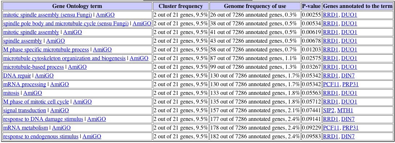
Task: Click PRP31 in the mRNA metabolism row
Action: point(350,128)
